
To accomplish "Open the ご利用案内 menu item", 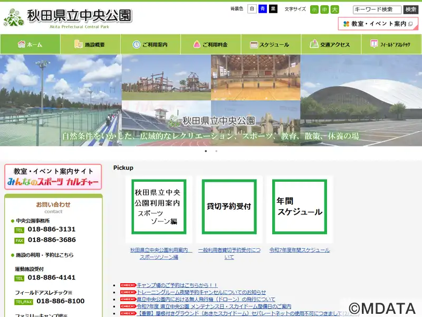I will pos(151,44).
